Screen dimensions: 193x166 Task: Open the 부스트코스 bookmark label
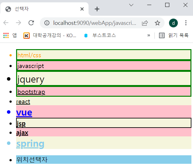104,35
